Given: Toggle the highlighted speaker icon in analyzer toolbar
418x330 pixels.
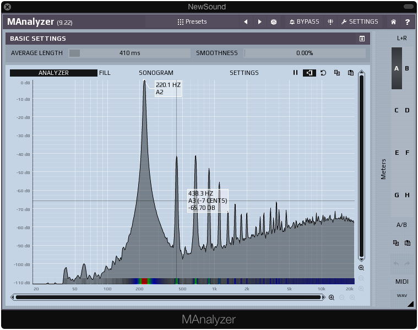Looking at the screenshot, I should pos(310,73).
